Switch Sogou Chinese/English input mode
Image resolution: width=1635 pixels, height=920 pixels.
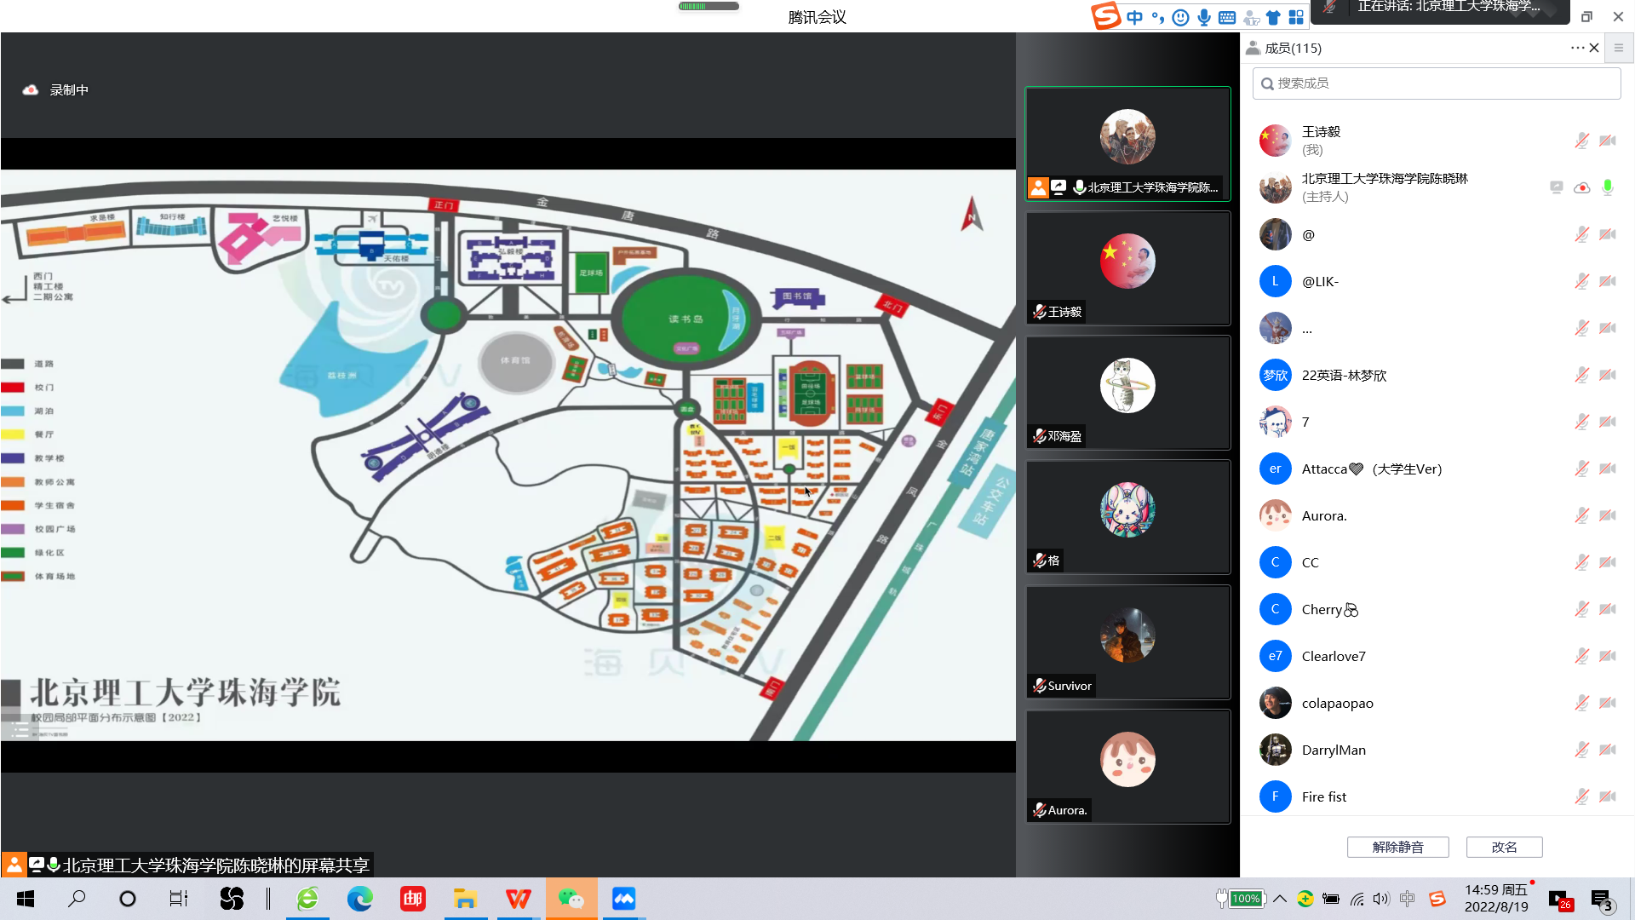(1134, 17)
